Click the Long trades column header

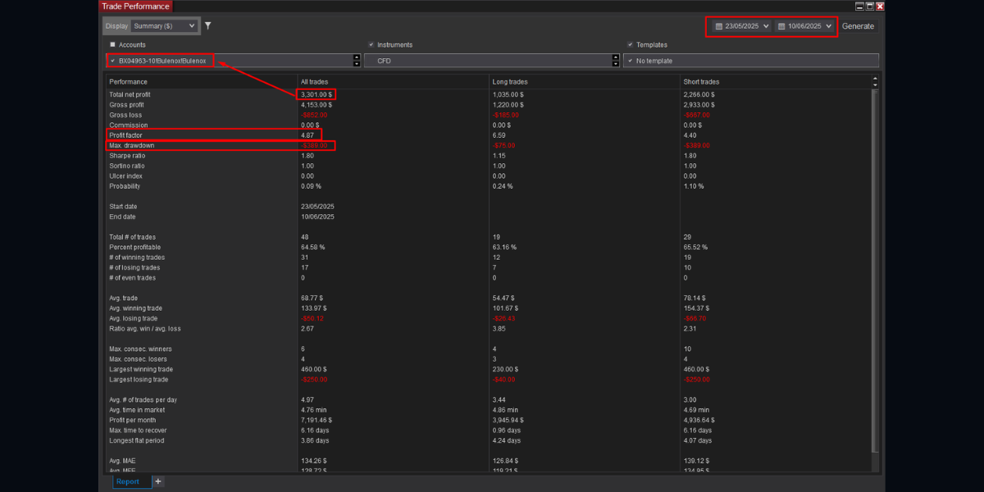(x=510, y=82)
